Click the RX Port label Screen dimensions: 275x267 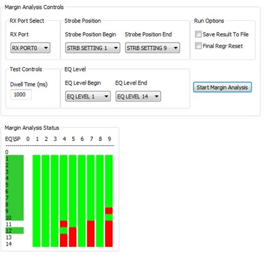pos(19,34)
